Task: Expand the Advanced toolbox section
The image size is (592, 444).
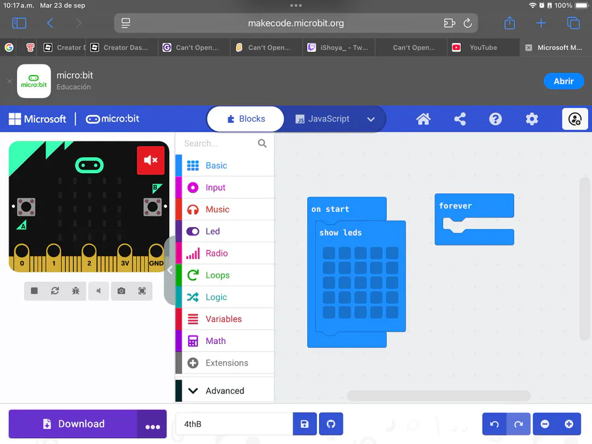Action: pos(225,390)
